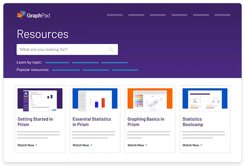Click arrow beside Statistics Bootcamp Watch Now
245x166 pixels.
click(x=201, y=145)
